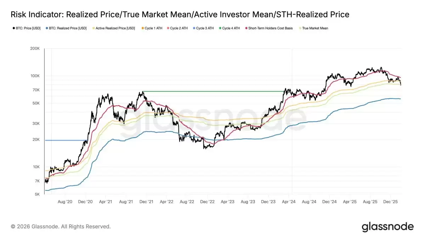Toggle the BTC: Realized Price [USD] series
Screen dimensions: 425x239
coord(67,28)
